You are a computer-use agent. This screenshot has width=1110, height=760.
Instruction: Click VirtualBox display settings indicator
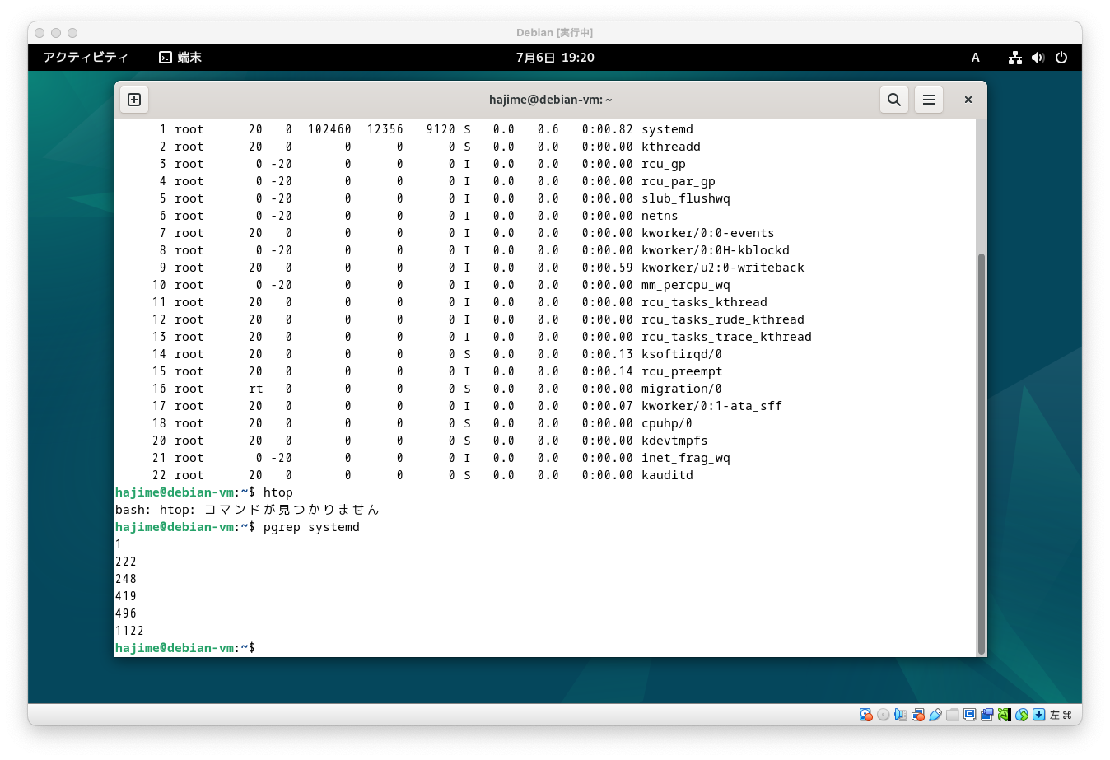pyautogui.click(x=970, y=715)
